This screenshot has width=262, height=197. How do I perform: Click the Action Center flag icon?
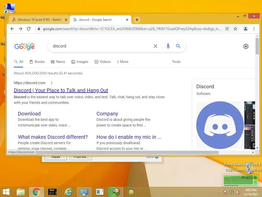[x=226, y=192]
